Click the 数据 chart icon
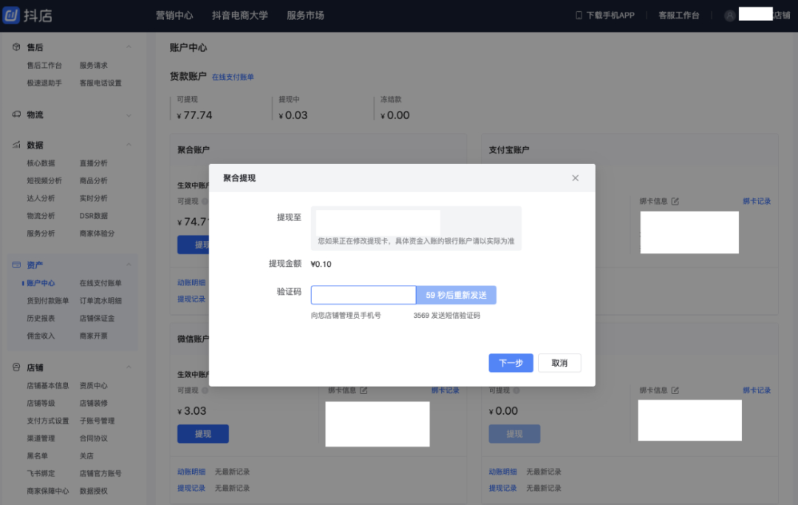Screen dimensions: 798x505 [16, 145]
